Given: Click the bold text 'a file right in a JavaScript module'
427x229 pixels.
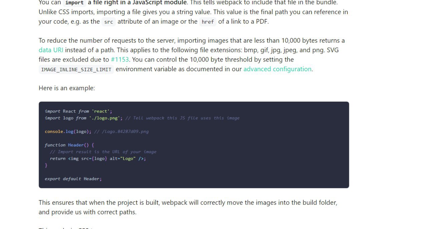Looking at the screenshot, I should pos(137,3).
